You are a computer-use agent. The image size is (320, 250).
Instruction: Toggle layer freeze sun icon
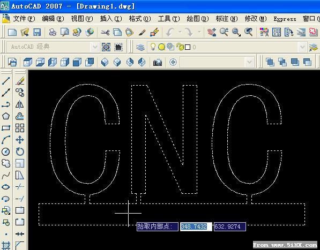click(x=161, y=47)
